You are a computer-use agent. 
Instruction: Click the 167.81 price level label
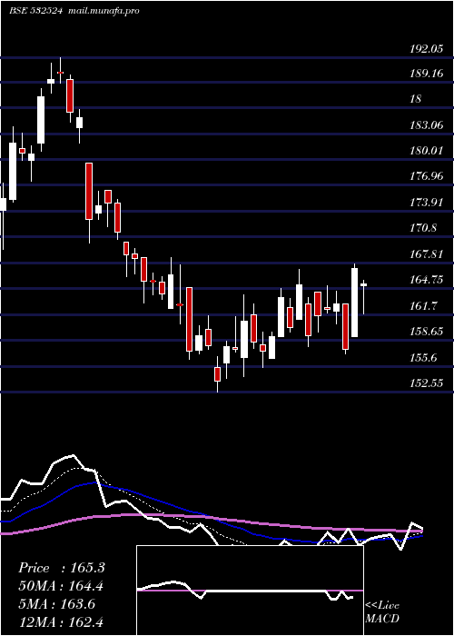click(427, 254)
